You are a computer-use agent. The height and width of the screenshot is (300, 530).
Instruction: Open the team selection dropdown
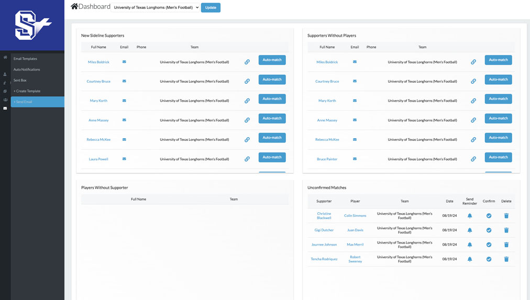(156, 8)
